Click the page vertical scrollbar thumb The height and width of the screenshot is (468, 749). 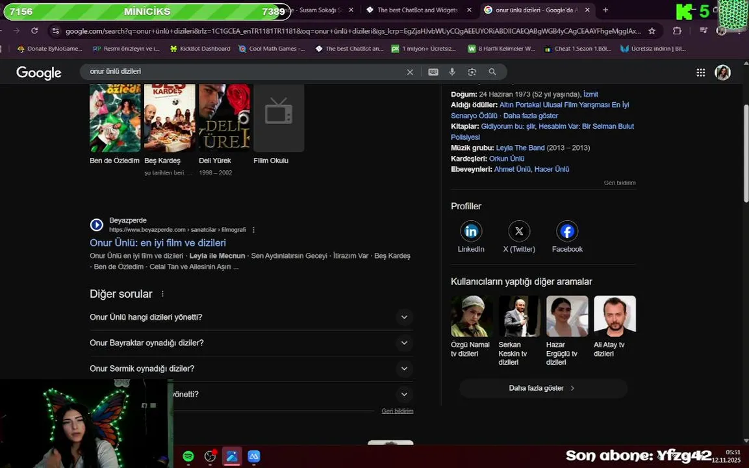[x=746, y=153]
